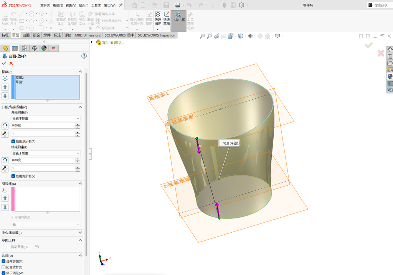
Task: Open the 编辑(E) menu
Action: coord(58,5)
